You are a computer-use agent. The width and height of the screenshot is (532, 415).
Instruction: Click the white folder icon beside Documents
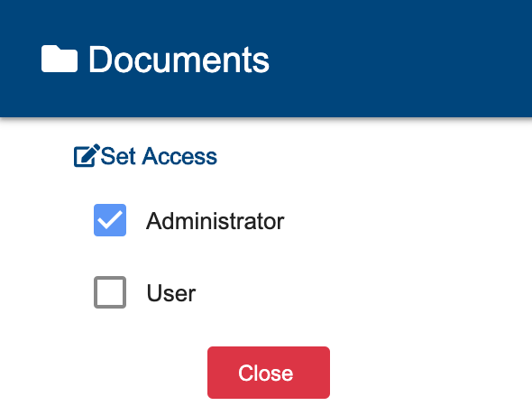click(x=60, y=59)
